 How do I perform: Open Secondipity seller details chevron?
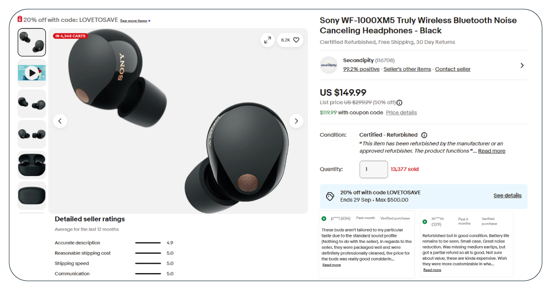click(522, 65)
